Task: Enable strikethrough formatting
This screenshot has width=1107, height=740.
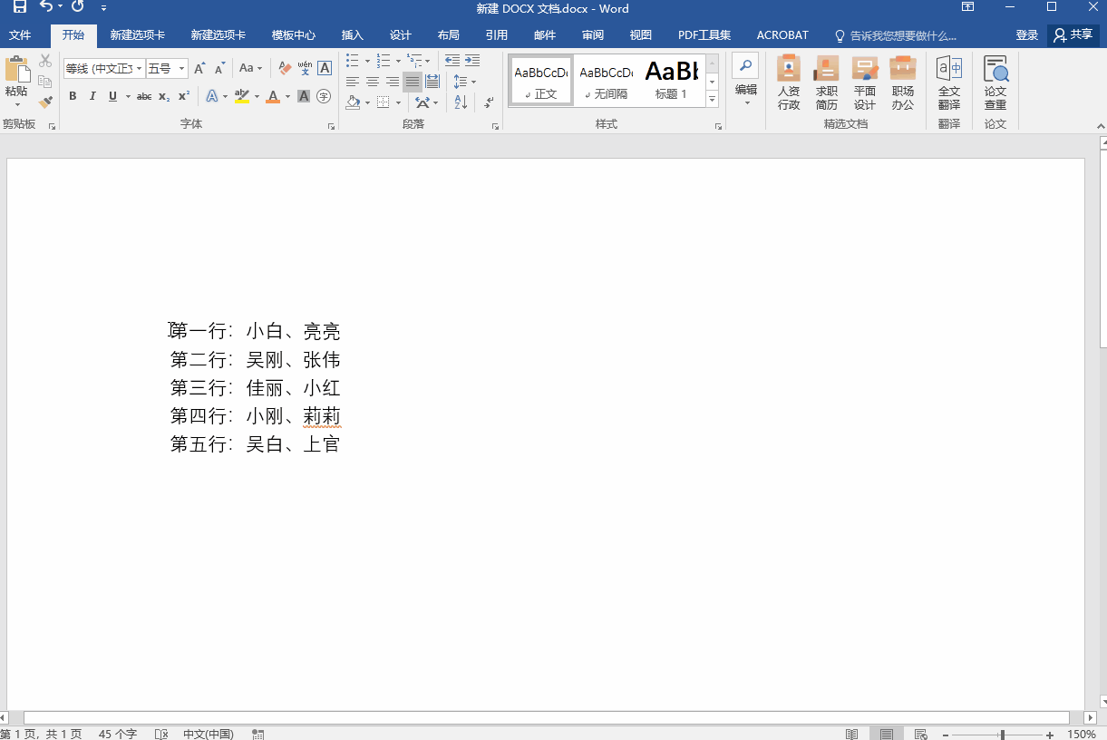Action: point(143,96)
